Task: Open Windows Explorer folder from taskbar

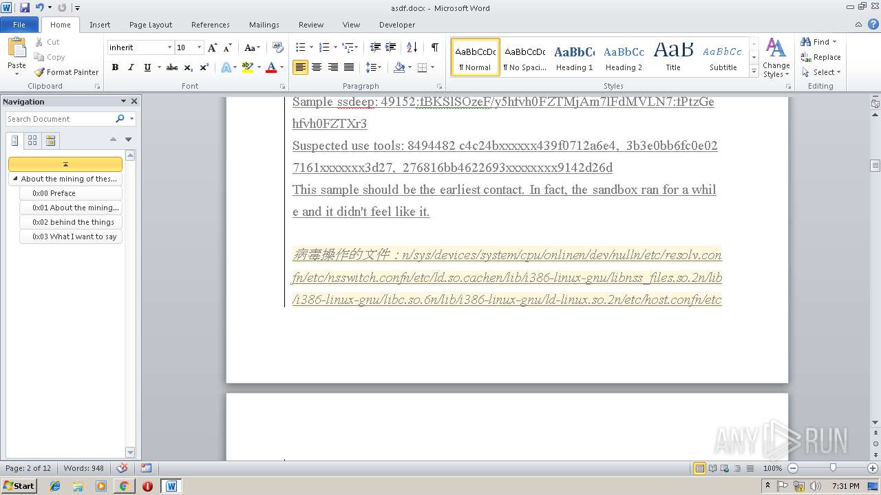Action: tap(78, 486)
